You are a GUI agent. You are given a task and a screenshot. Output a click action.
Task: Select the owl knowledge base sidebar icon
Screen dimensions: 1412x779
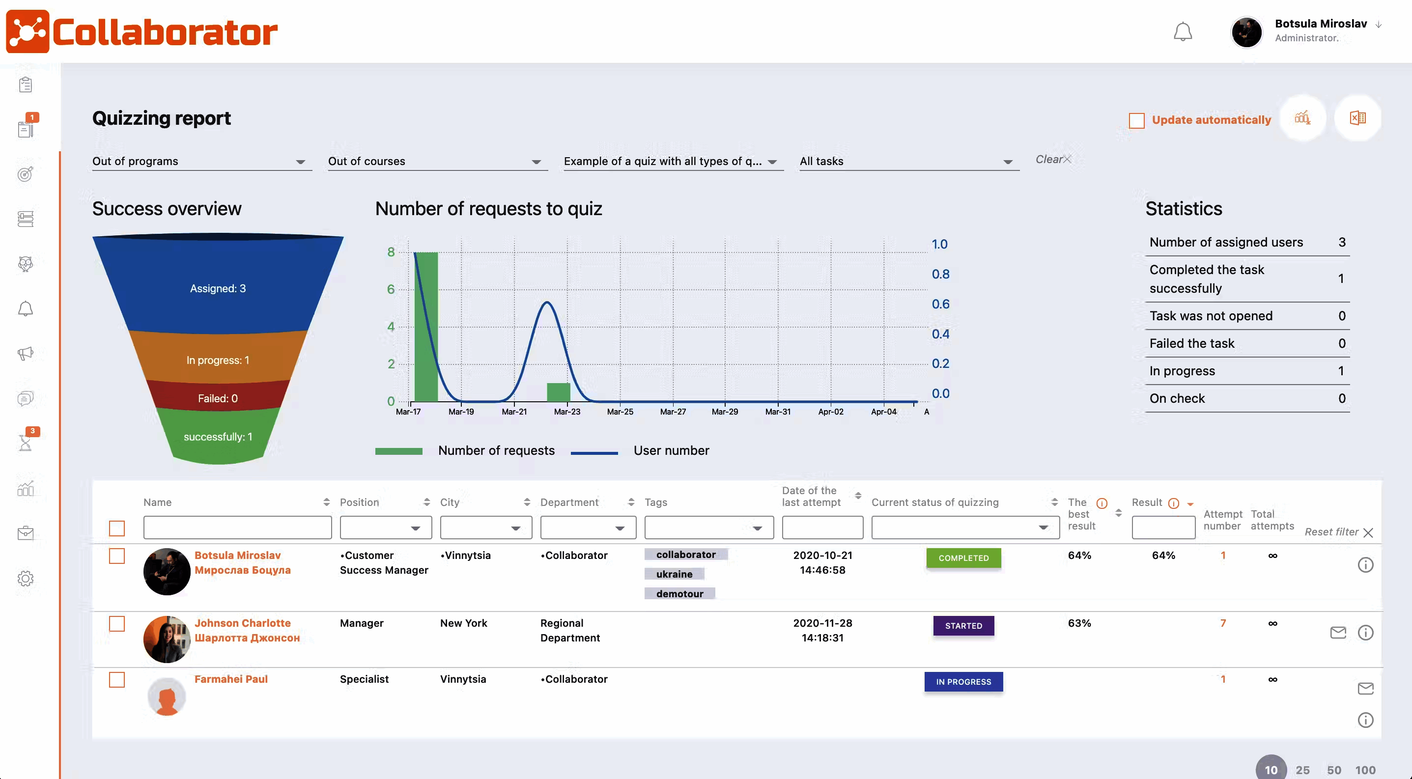(x=25, y=264)
